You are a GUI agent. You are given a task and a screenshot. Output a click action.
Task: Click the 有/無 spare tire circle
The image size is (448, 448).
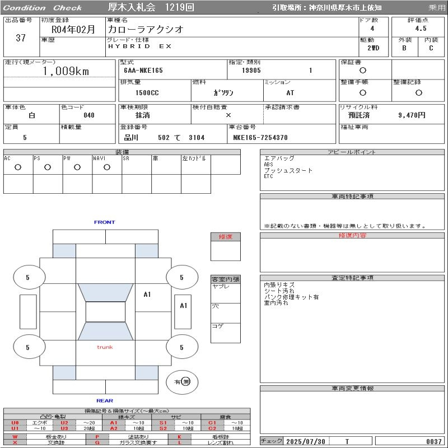[x=182, y=382]
